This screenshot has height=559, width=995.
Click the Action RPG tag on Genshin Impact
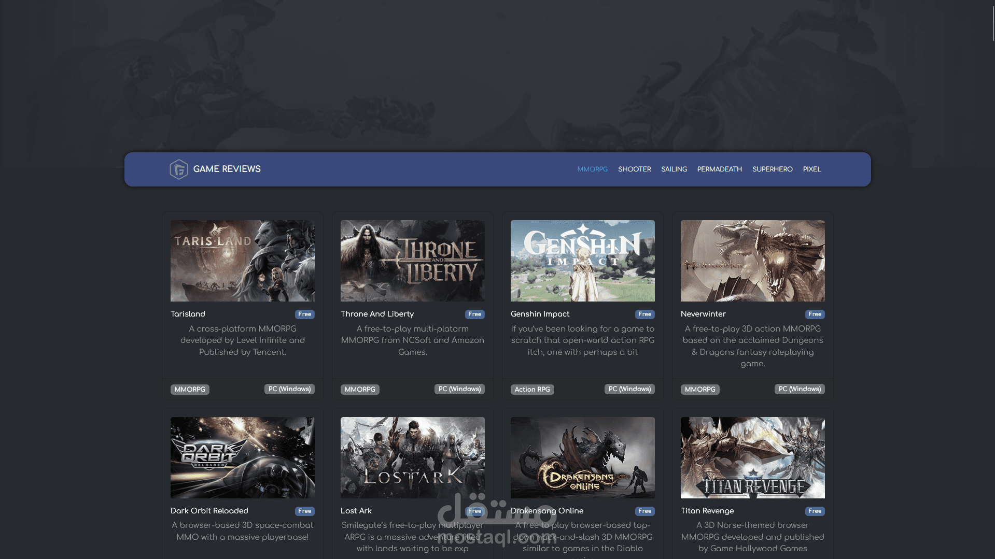coord(532,390)
